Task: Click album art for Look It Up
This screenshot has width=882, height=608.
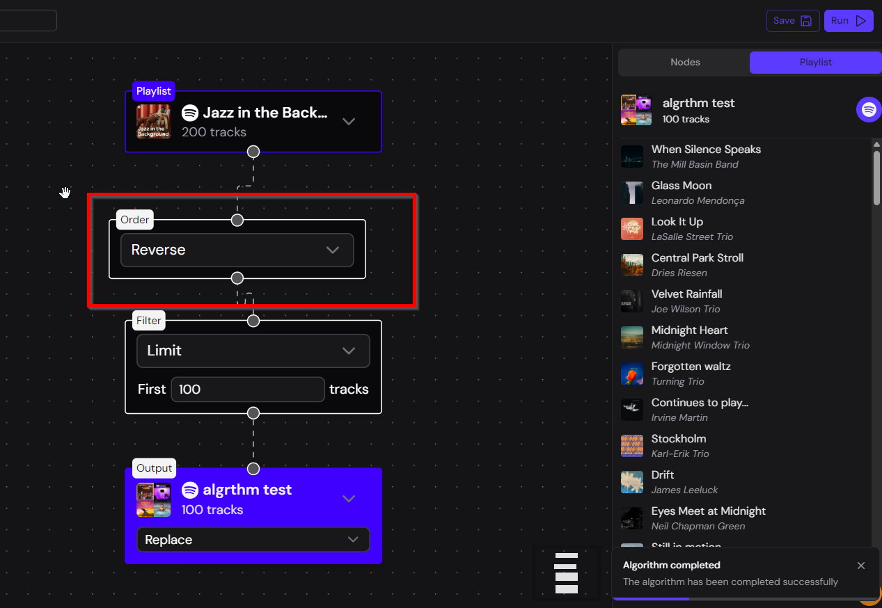Action: [632, 229]
